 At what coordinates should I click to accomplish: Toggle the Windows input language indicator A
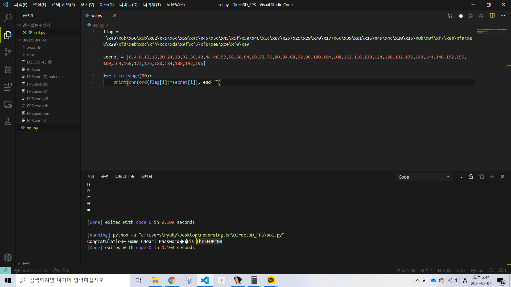(465, 280)
